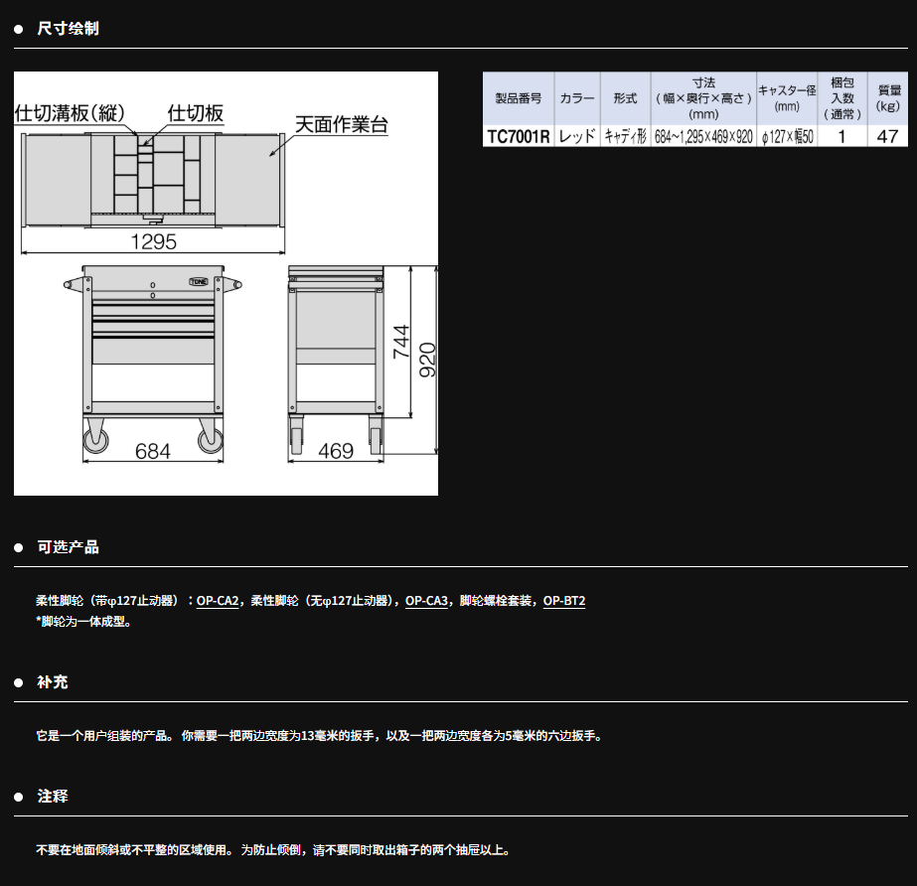Click the bullet beside 可选产品 heading
Image resolution: width=917 pixels, height=886 pixels.
(x=19, y=547)
